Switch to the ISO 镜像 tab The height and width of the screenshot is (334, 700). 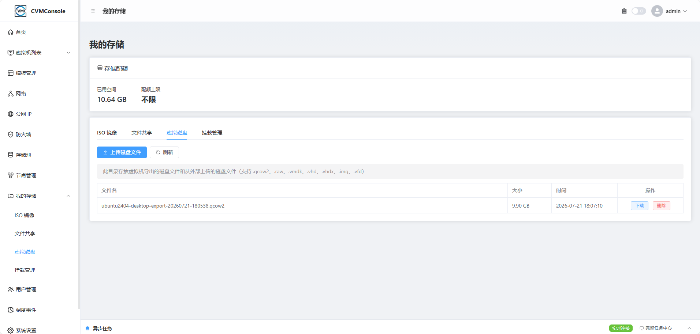click(x=107, y=133)
